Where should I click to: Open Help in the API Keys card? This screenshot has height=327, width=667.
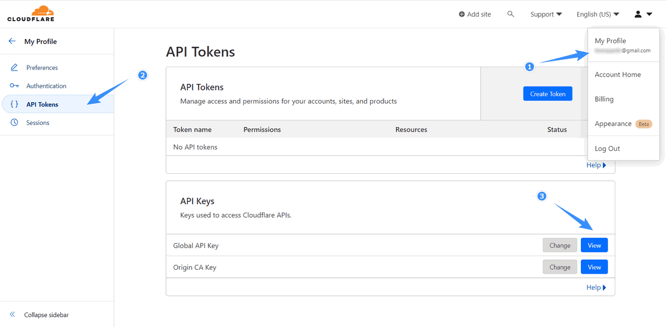(596, 287)
